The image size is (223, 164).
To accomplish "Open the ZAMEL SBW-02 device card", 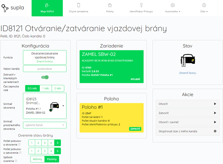I will pos(111,67).
